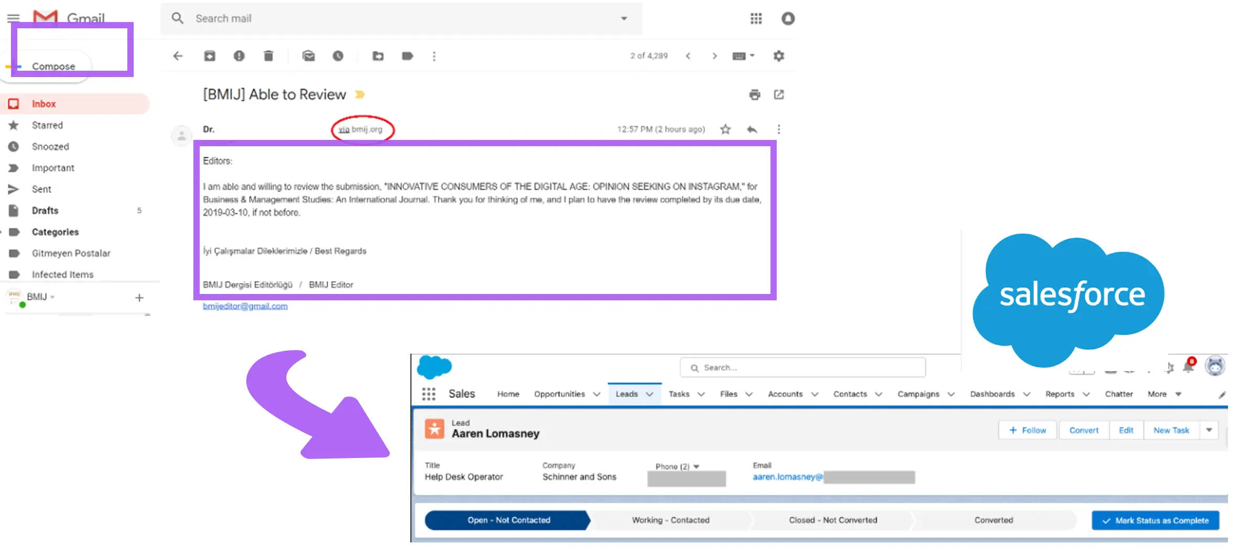Open the Opportunities tab
Viewport: 1239px width, 555px height.
(559, 394)
